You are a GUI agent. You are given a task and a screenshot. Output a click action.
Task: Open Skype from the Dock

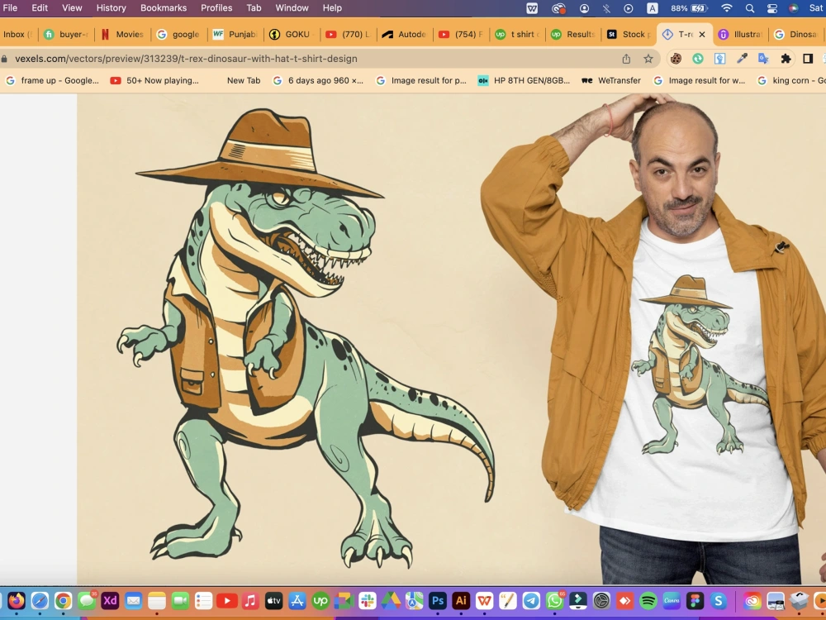coord(719,600)
